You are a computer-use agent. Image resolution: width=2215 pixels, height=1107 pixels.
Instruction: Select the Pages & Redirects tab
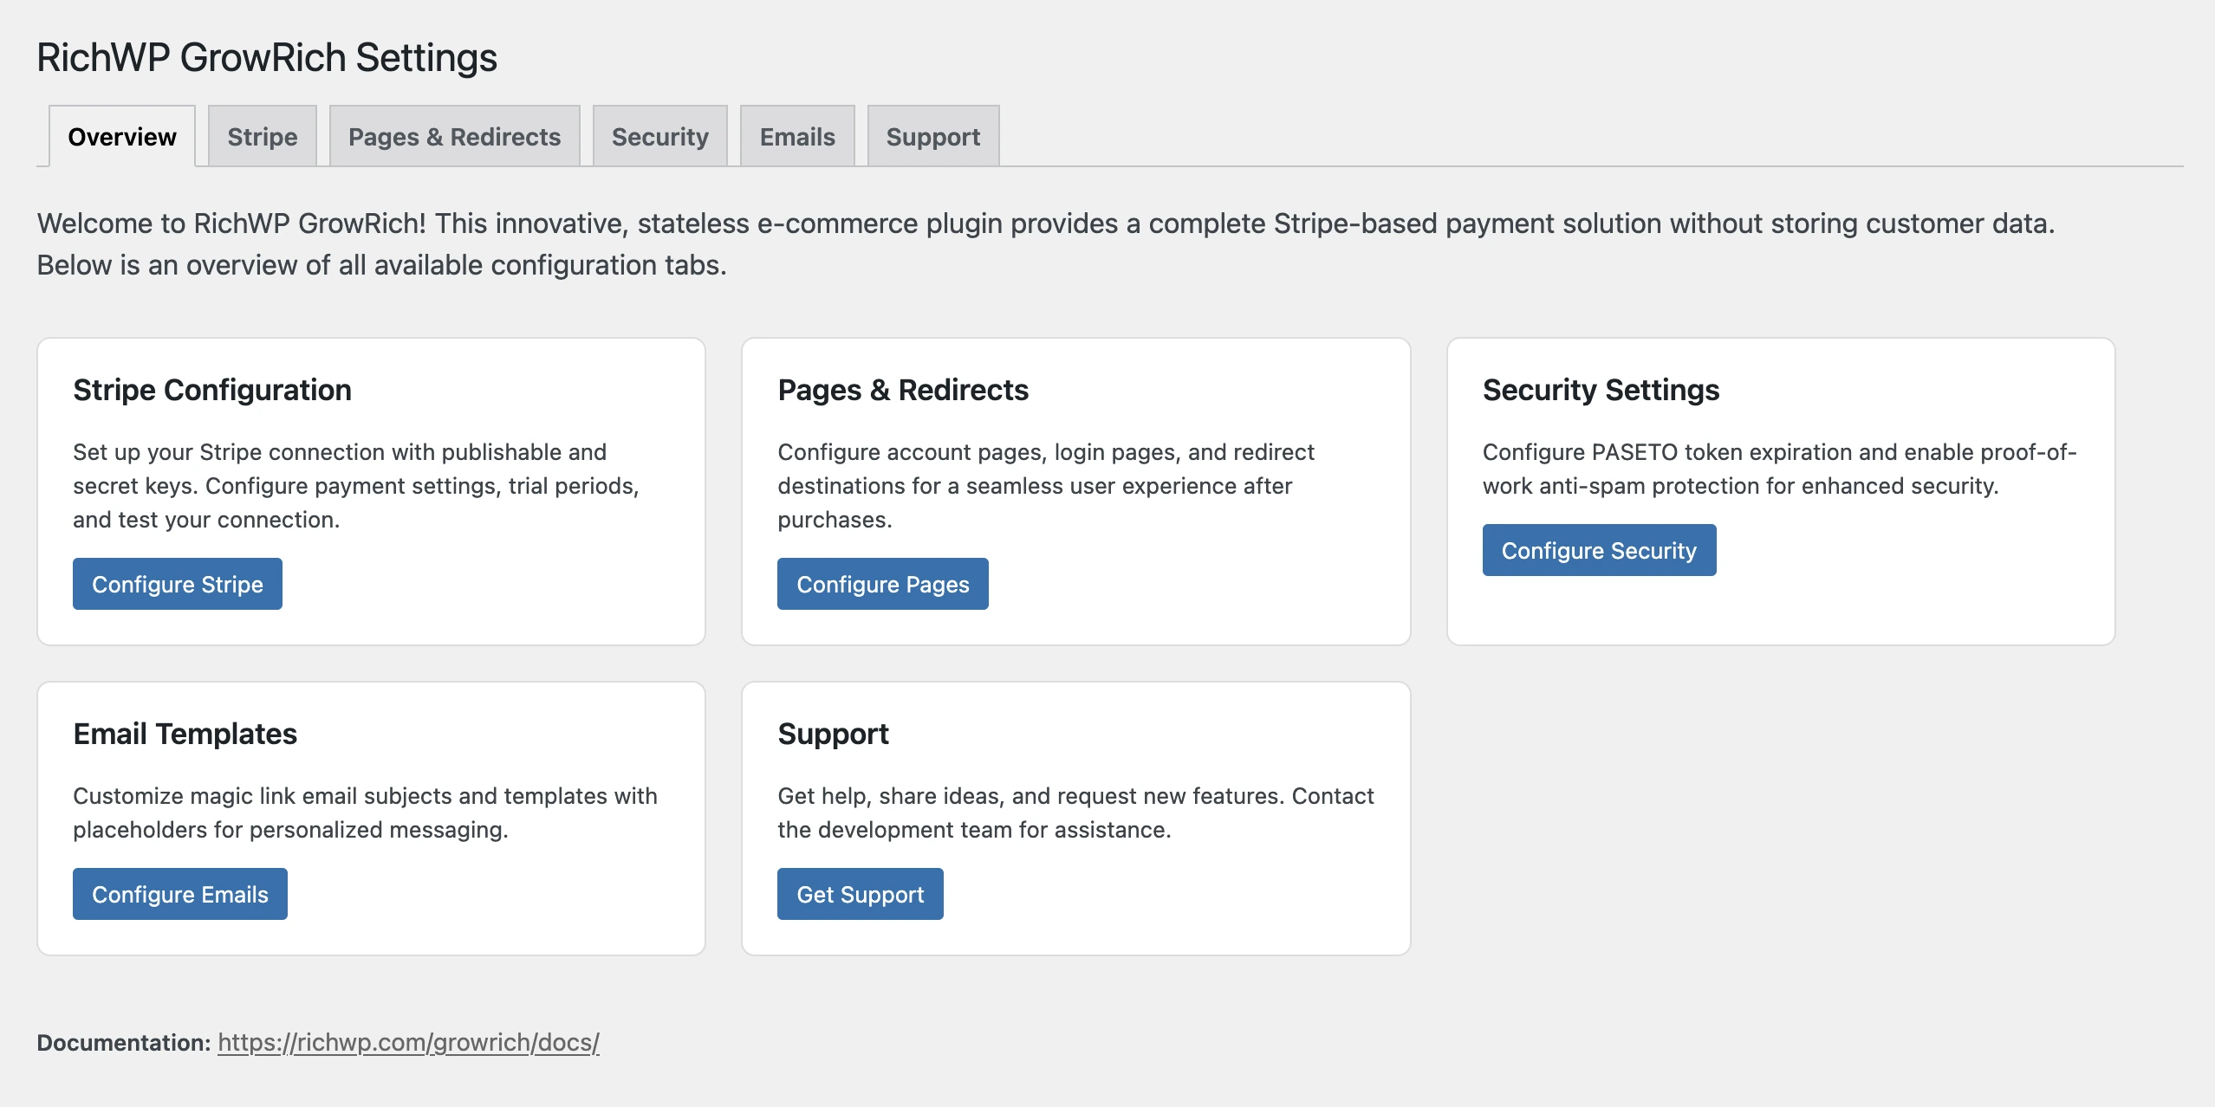[454, 137]
